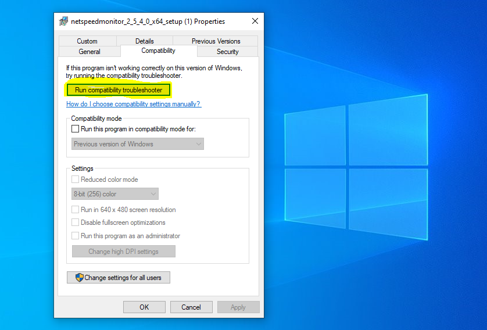Click the installer icon in title bar
The width and height of the screenshot is (487, 330).
63,21
